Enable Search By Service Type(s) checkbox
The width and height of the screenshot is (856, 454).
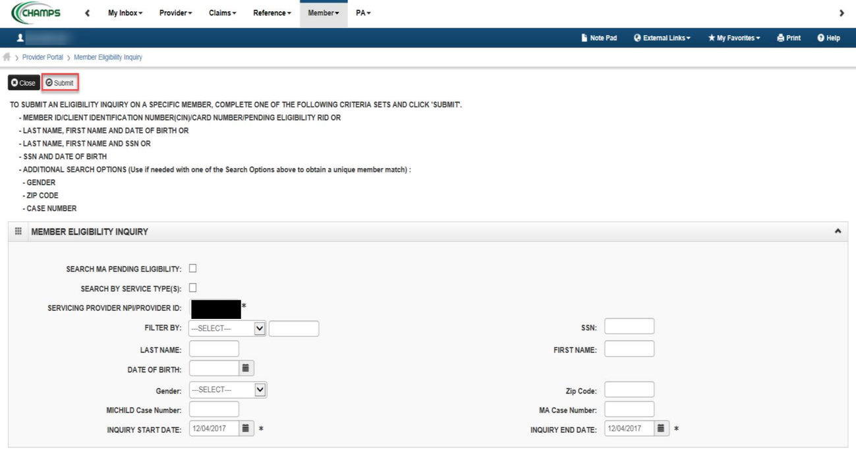click(192, 288)
